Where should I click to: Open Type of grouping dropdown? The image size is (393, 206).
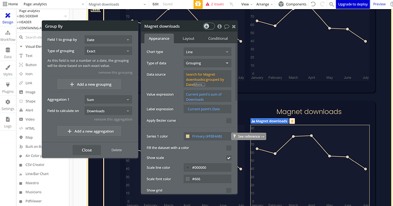click(x=108, y=51)
